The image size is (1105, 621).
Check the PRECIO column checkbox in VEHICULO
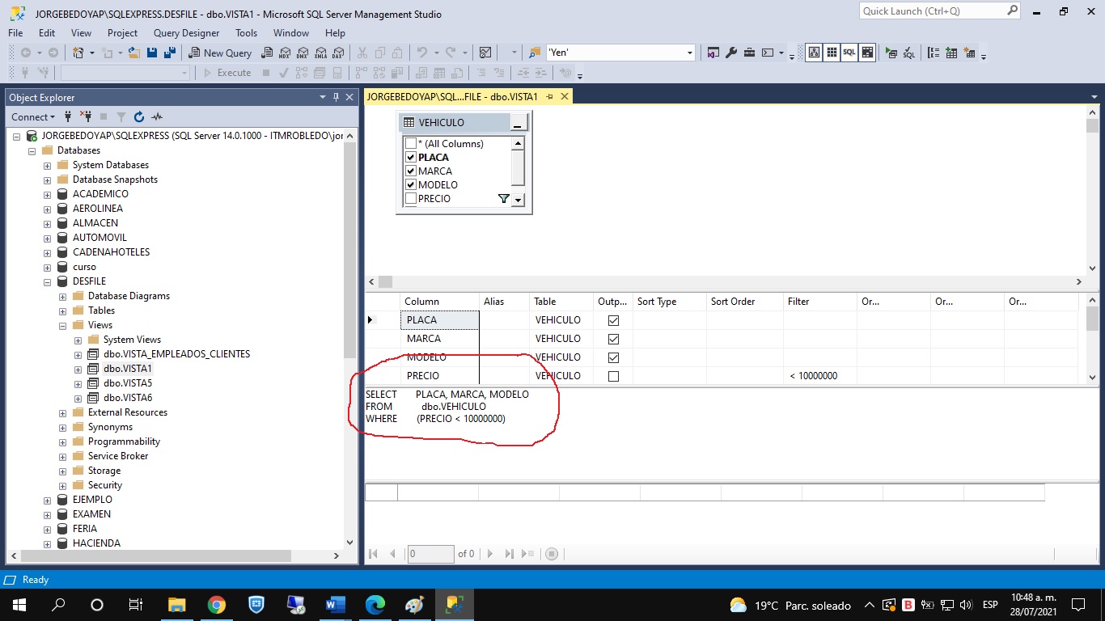point(411,199)
